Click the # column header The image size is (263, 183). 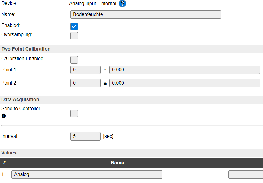click(5, 163)
